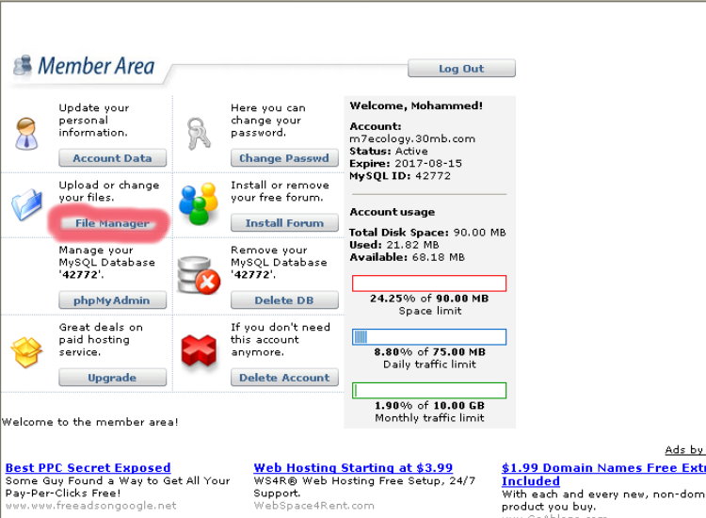Open the File Manager
This screenshot has width=706, height=518.
point(112,223)
